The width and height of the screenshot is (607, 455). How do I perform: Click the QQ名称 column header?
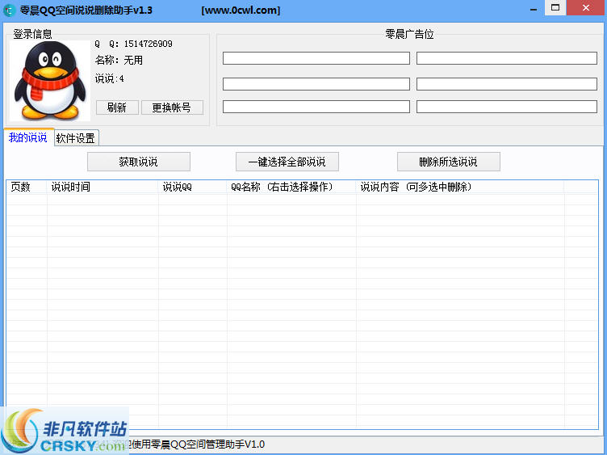pos(291,187)
